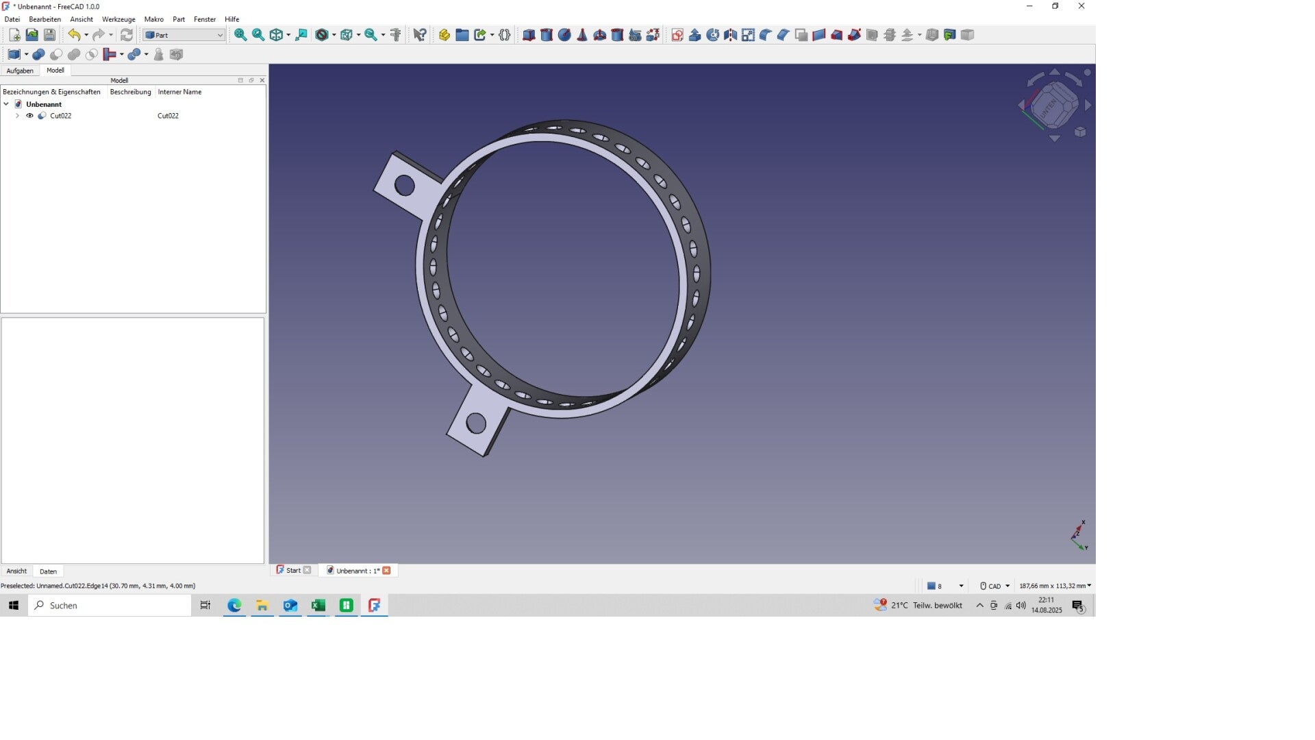Select the Mirror tool
The width and height of the screenshot is (1315, 740).
click(731, 35)
